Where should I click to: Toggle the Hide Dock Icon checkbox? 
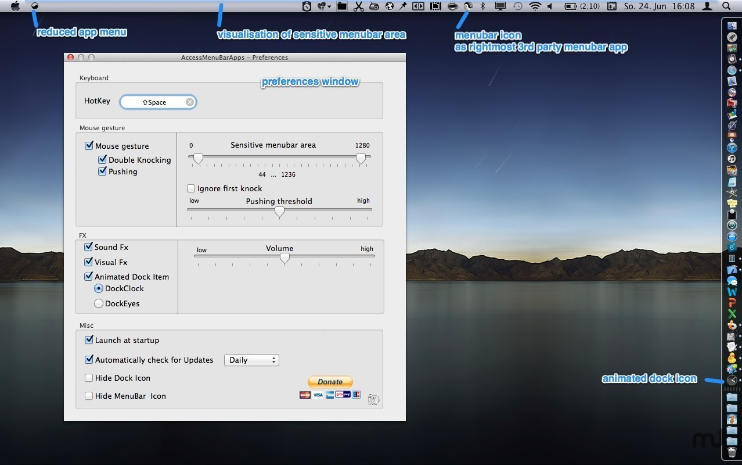tap(89, 378)
